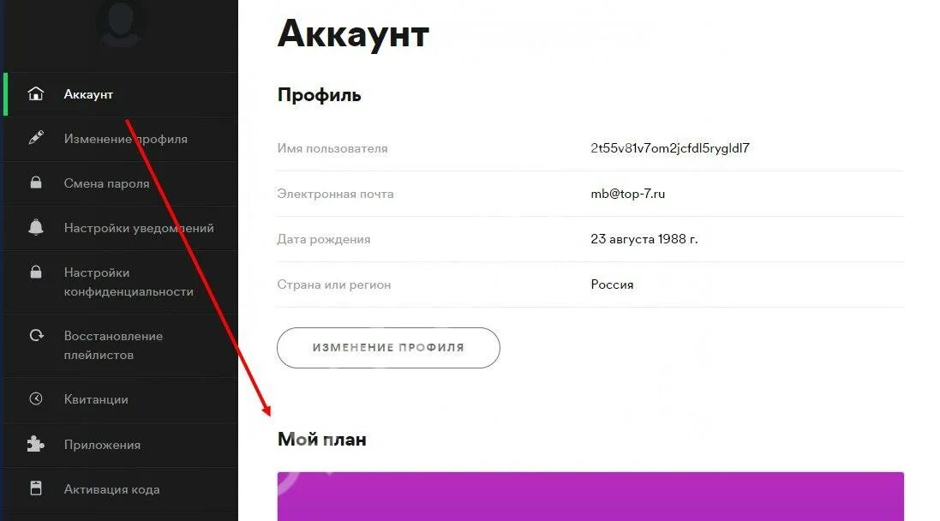Click the bell icon for Настройки уведомлений
This screenshot has width=940, height=521.
36,227
